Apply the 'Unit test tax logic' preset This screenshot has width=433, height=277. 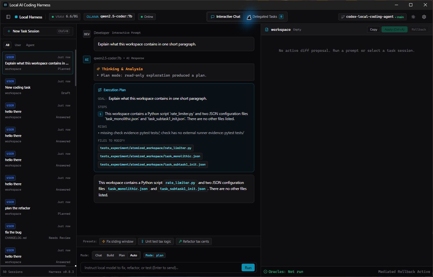156,241
